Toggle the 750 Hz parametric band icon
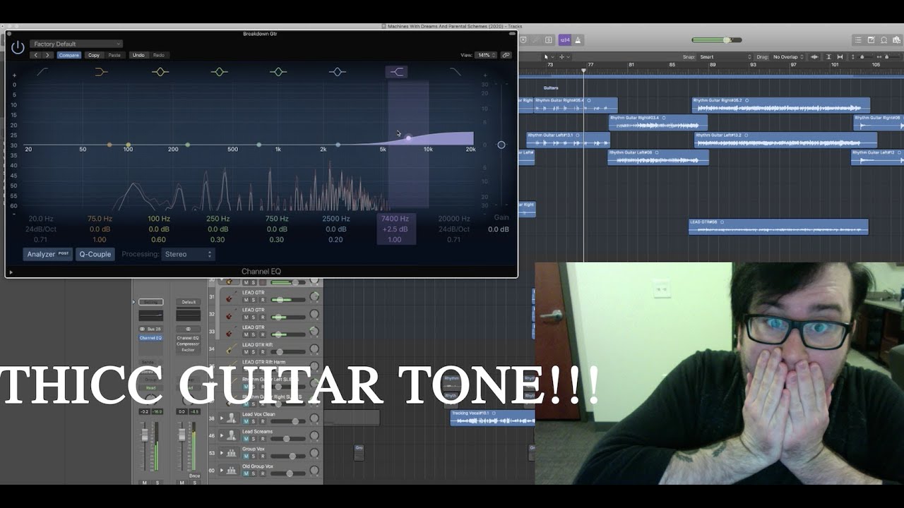904x508 pixels. tap(278, 71)
